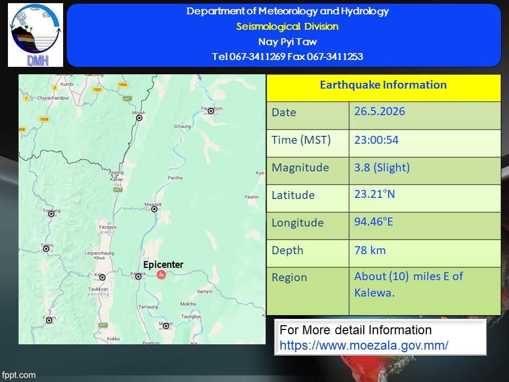The image size is (509, 382).
Task: Select the Falam town marker
Action: pyautogui.click(x=49, y=320)
